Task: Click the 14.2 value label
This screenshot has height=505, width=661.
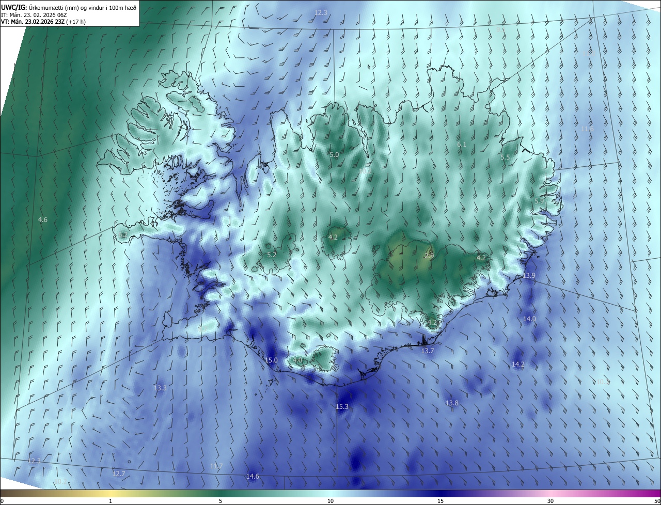Action: [x=518, y=365]
